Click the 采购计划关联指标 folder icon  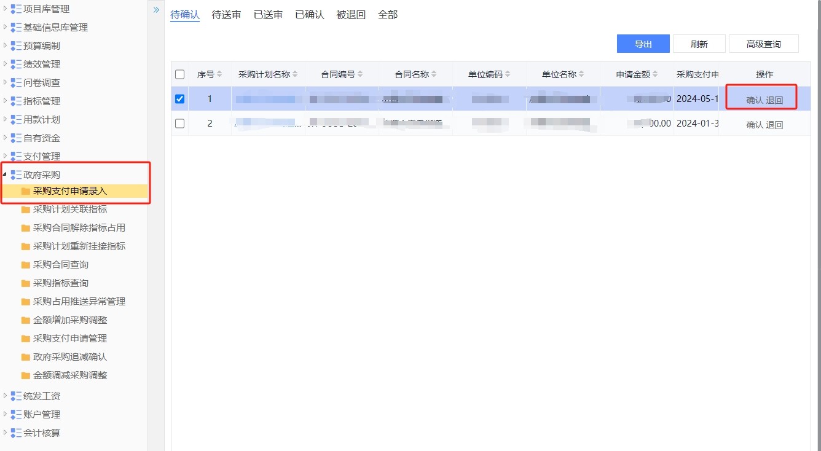point(25,210)
